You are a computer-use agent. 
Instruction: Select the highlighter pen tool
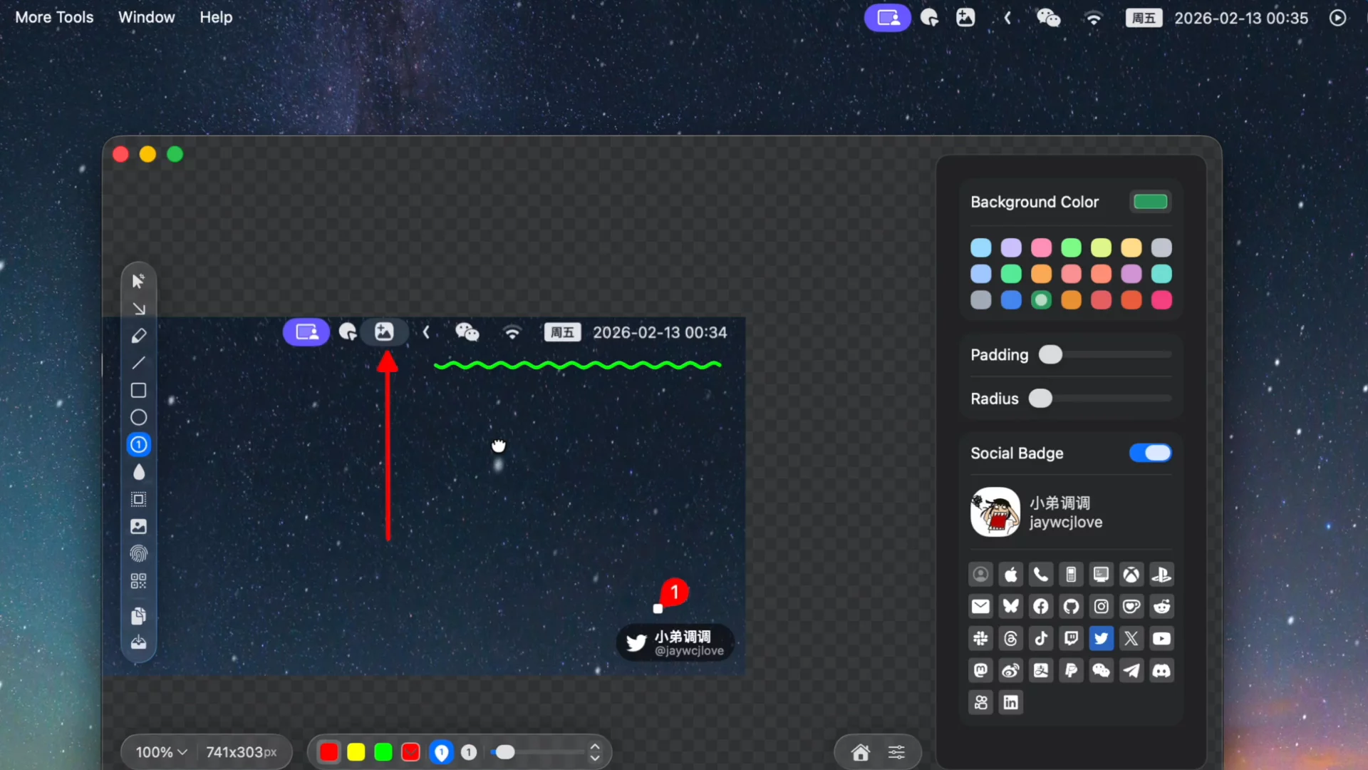pos(139,336)
